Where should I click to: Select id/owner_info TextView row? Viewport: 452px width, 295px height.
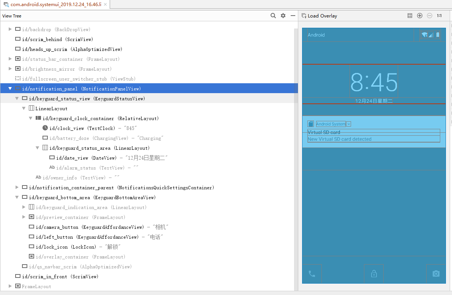(149, 178)
